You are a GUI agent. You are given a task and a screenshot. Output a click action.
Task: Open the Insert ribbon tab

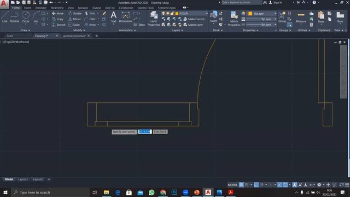pos(27,8)
